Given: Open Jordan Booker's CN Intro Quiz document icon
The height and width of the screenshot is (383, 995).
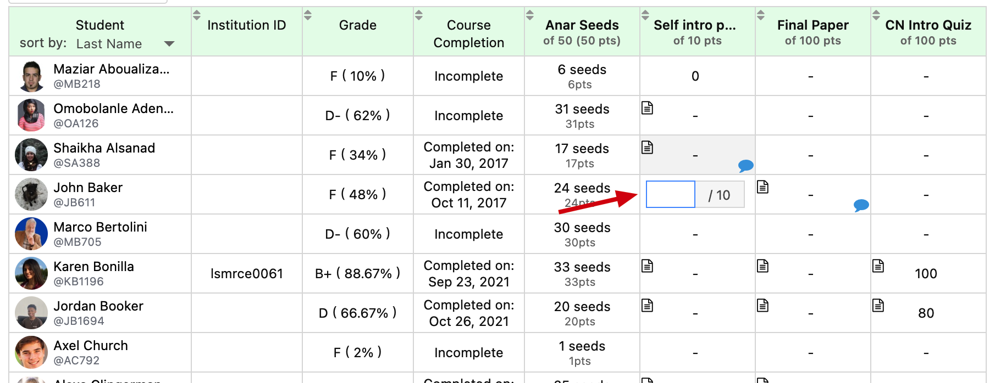Looking at the screenshot, I should coord(878,306).
